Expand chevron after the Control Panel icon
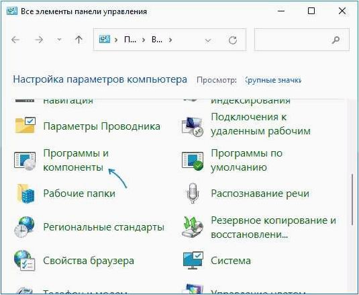This screenshot has width=359, height=295. pos(116,40)
